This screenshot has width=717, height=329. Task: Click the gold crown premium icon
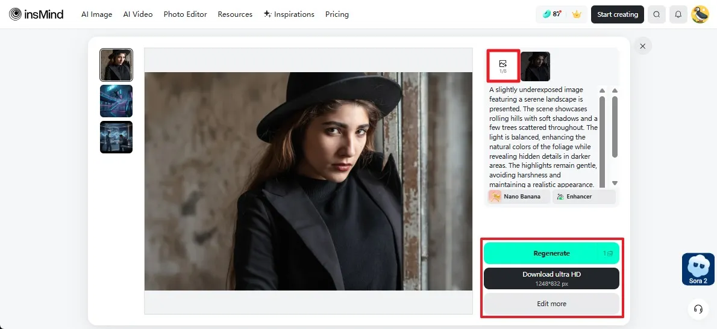(x=577, y=14)
